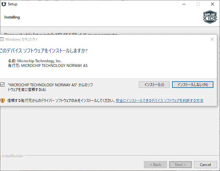Click the Setup shield icon in title bar
This screenshot has width=220, height=171.
click(x=4, y=4)
